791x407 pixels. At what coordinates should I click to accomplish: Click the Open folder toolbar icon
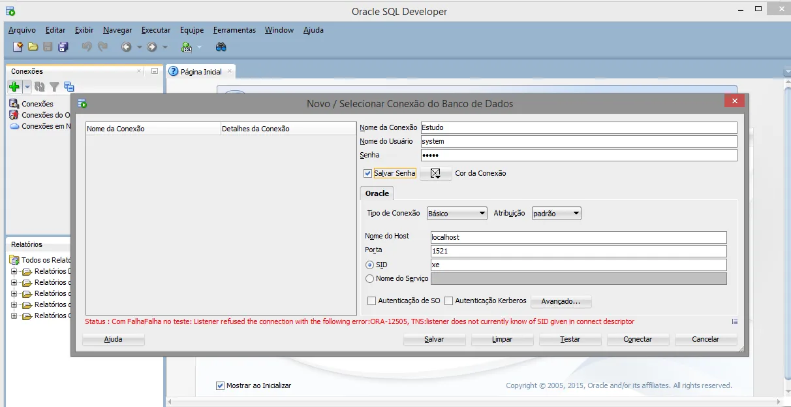[x=33, y=47]
